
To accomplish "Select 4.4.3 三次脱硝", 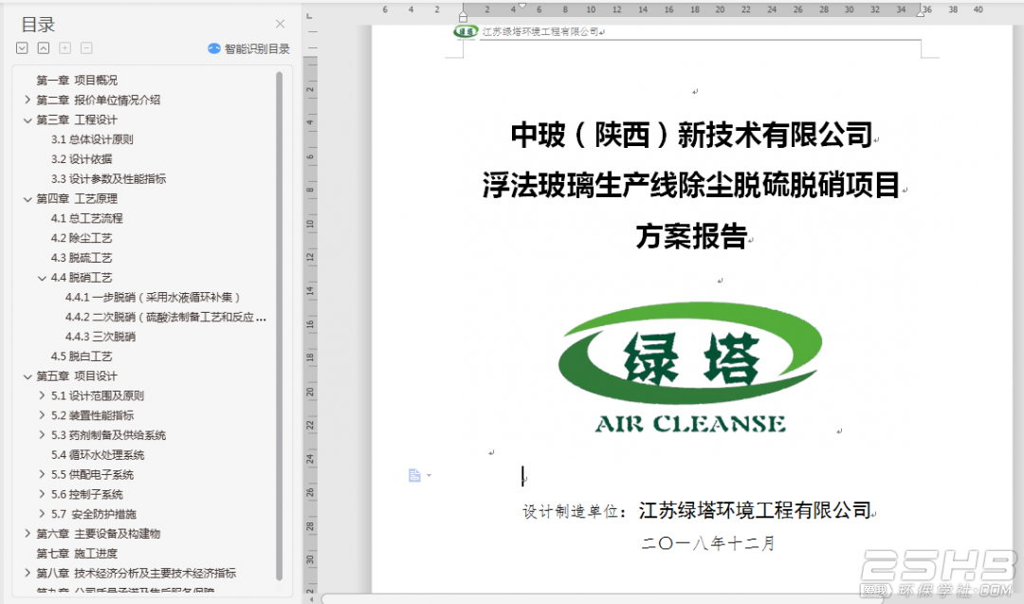I will point(100,337).
